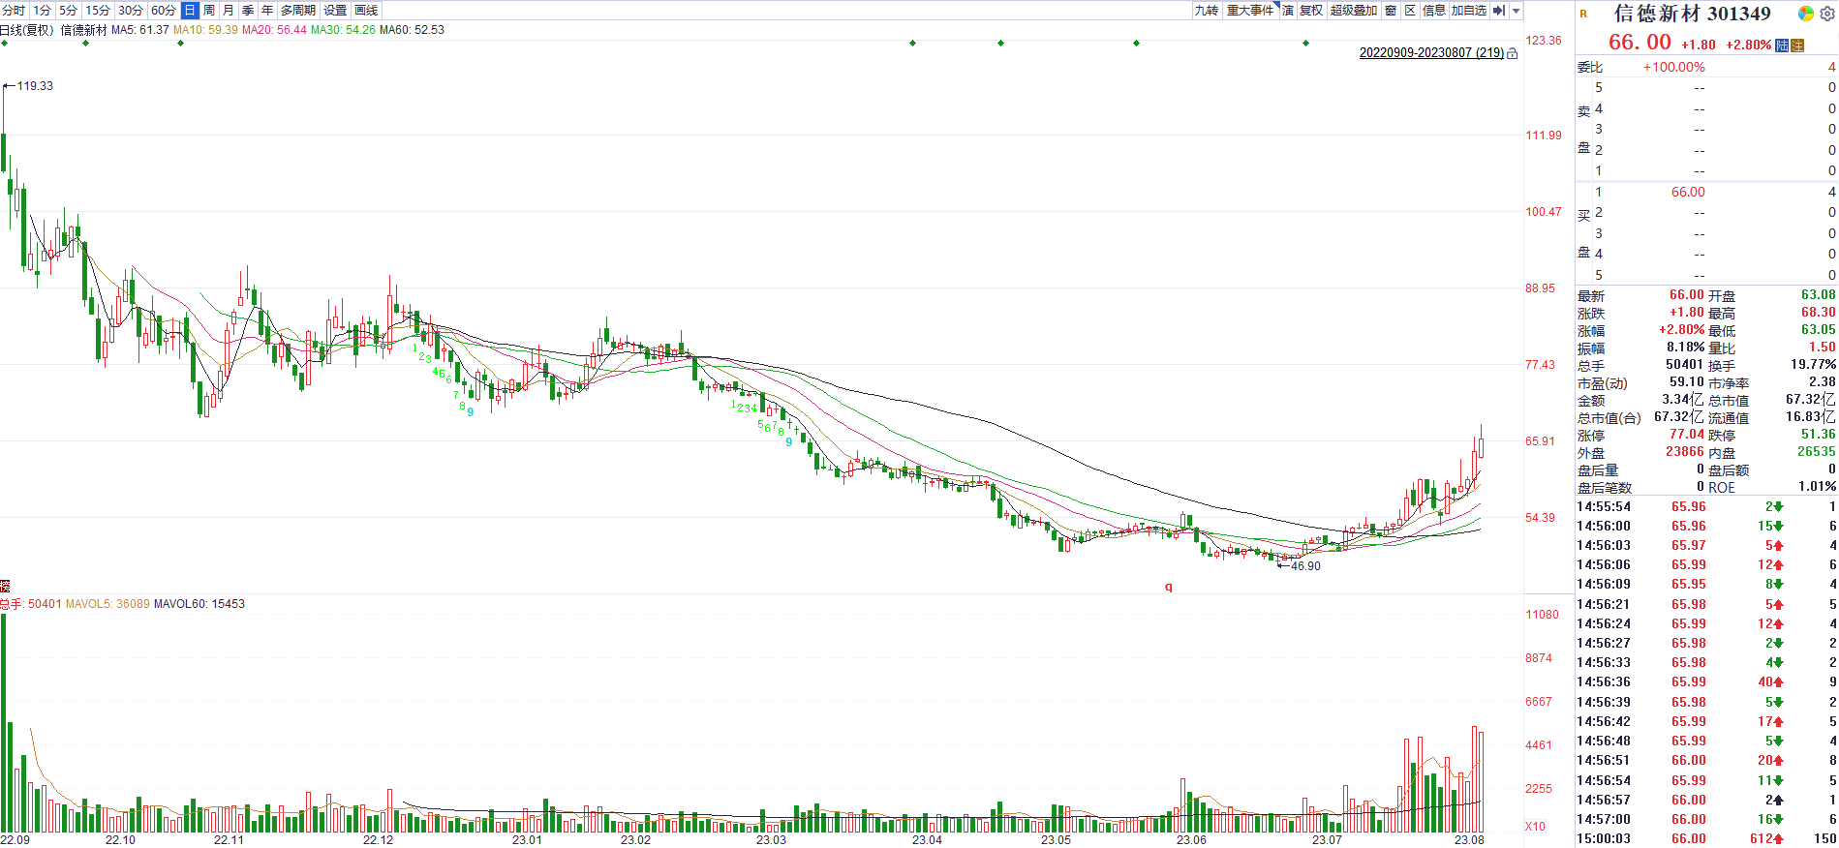1839x848 pixels.
Task: Switch to the 周 weekly chart tab
Action: click(209, 11)
